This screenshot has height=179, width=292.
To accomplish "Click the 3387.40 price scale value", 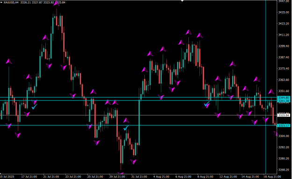I will pyautogui.click(x=284, y=57).
